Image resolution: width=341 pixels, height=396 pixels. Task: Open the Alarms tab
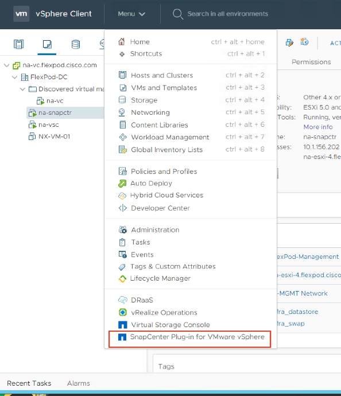click(x=78, y=383)
